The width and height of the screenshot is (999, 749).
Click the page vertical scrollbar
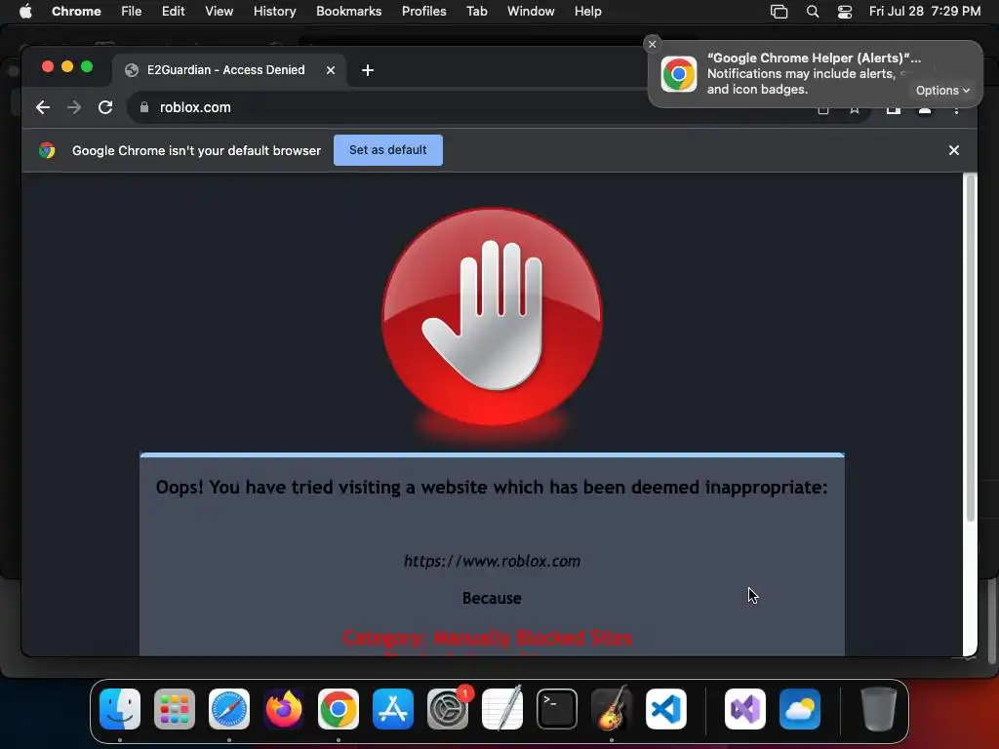click(x=971, y=350)
